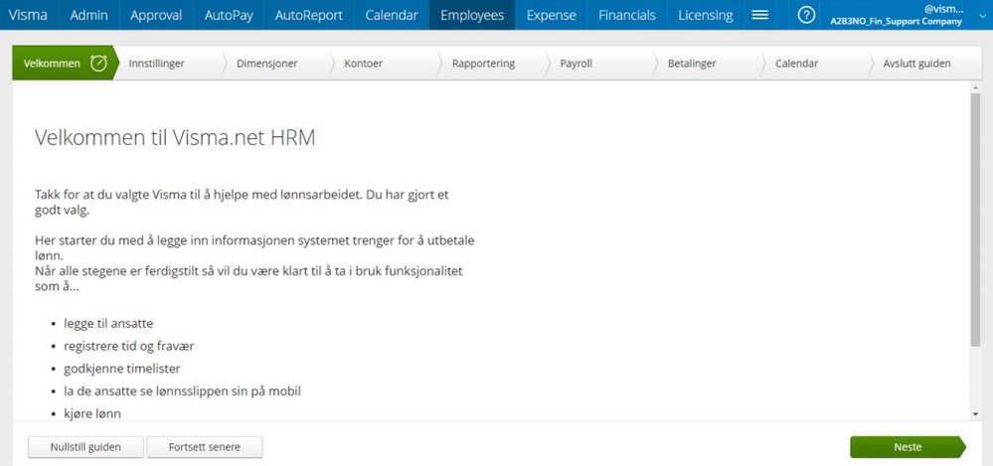The width and height of the screenshot is (993, 466).
Task: Click the Fortsett senere button
Action: (x=205, y=447)
